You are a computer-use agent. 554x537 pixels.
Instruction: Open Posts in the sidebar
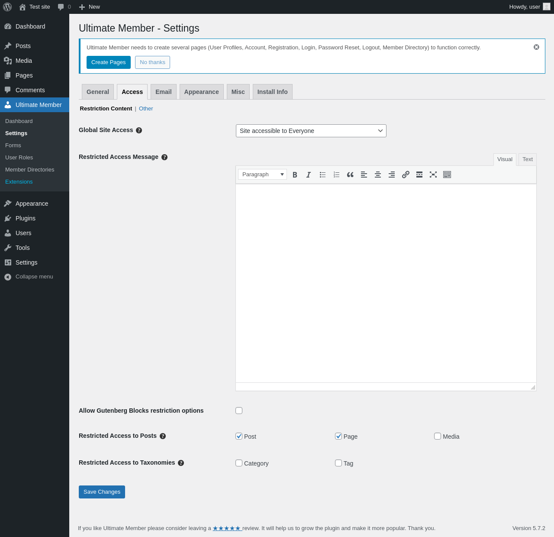tap(35, 46)
